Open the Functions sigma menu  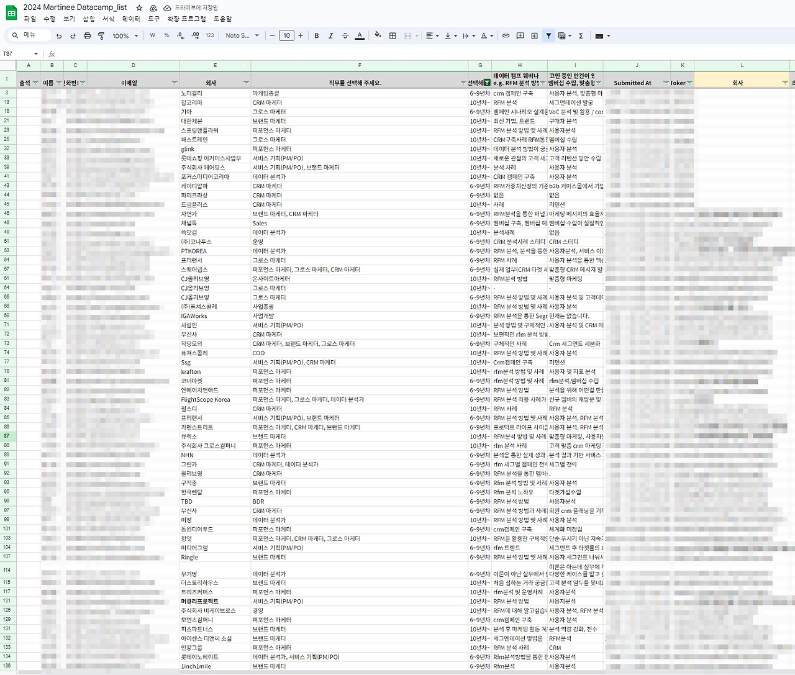(581, 36)
